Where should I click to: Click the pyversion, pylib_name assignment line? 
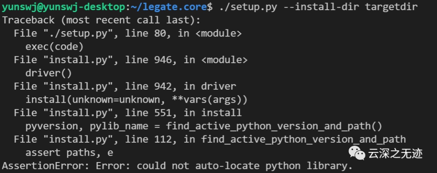pyautogui.click(x=204, y=126)
